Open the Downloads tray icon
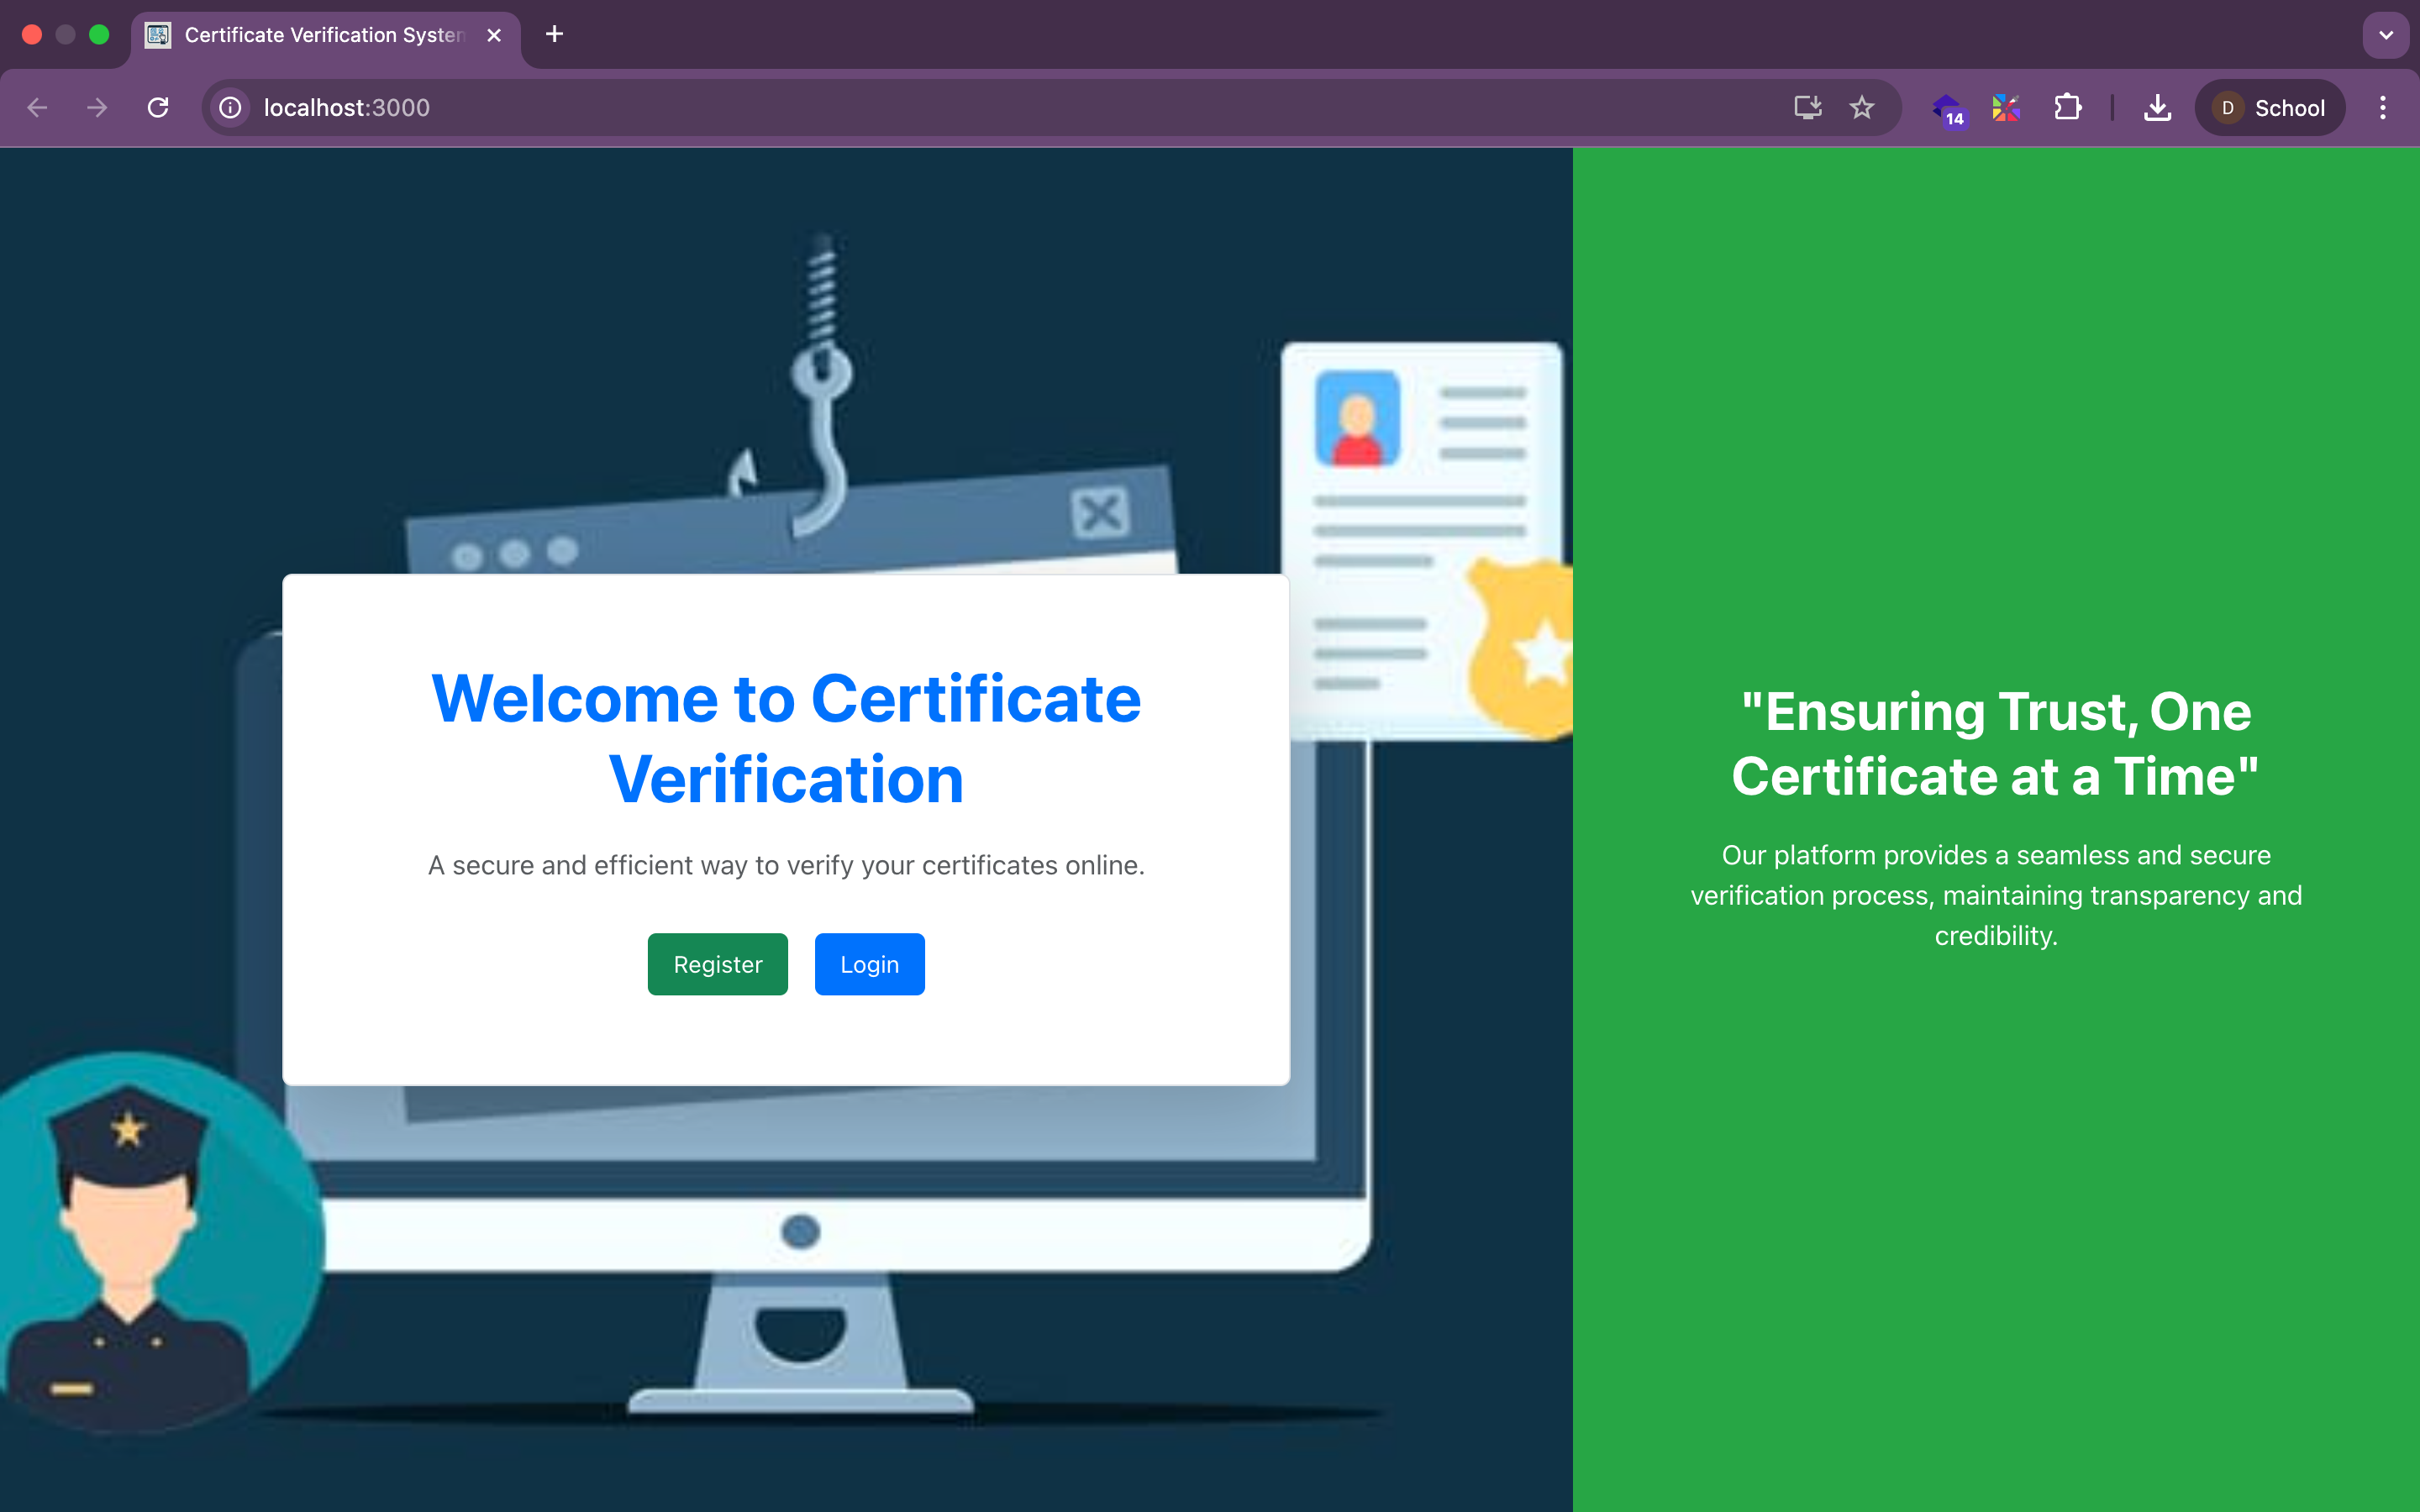The width and height of the screenshot is (2420, 1512). pos(2157,107)
